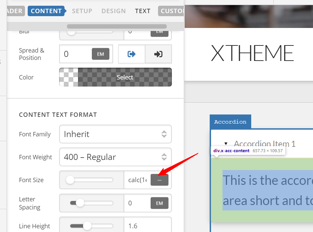This screenshot has height=232, width=313.
Task: Focus the Line Height value field
Action: point(148,225)
